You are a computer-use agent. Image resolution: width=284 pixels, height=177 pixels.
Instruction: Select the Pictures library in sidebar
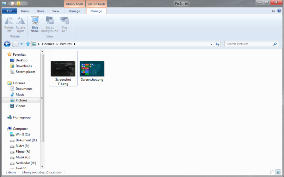(x=21, y=100)
